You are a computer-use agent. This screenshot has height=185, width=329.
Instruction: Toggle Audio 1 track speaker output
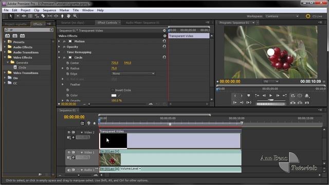point(69,170)
